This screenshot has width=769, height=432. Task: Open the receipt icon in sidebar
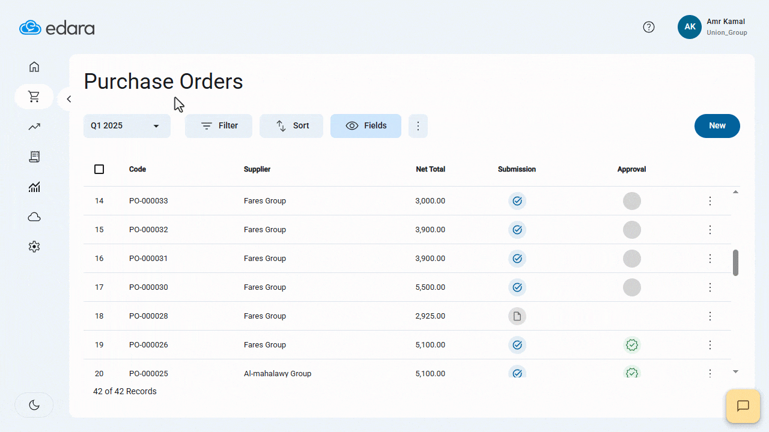pyautogui.click(x=34, y=157)
